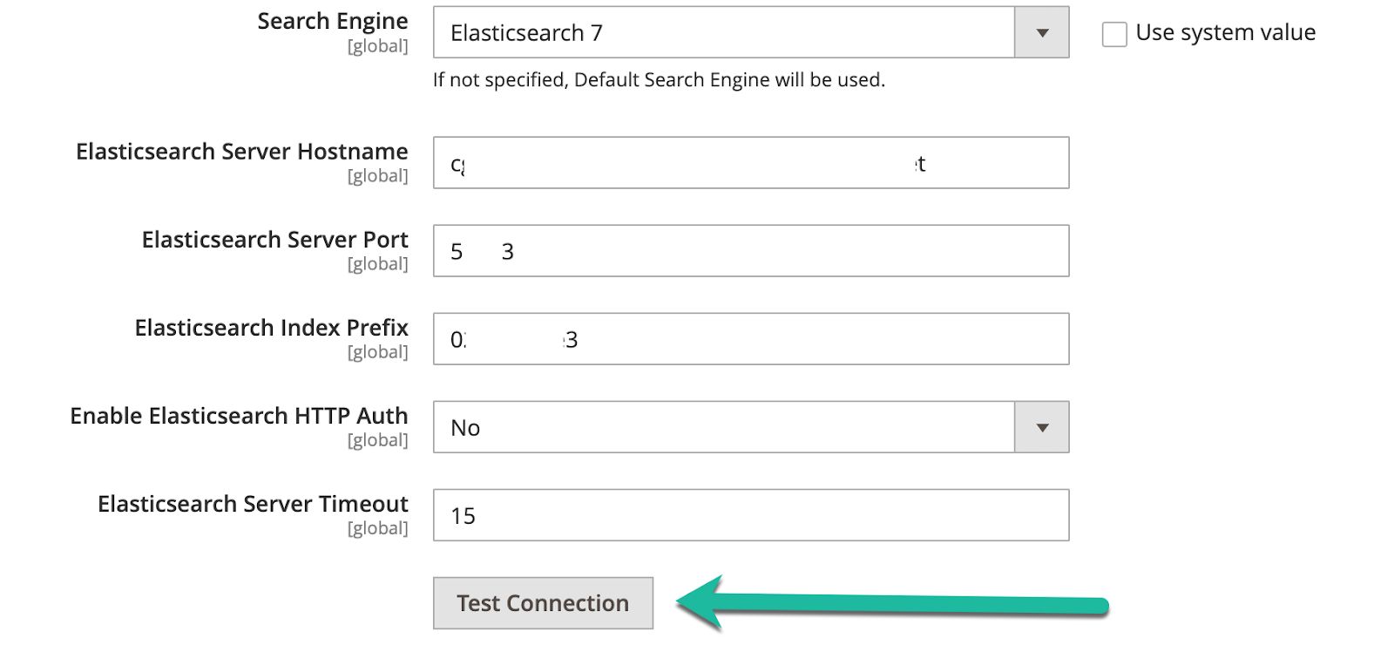Image resolution: width=1394 pixels, height=652 pixels.
Task: Select the Elasticsearch Server Port field
Action: point(749,251)
